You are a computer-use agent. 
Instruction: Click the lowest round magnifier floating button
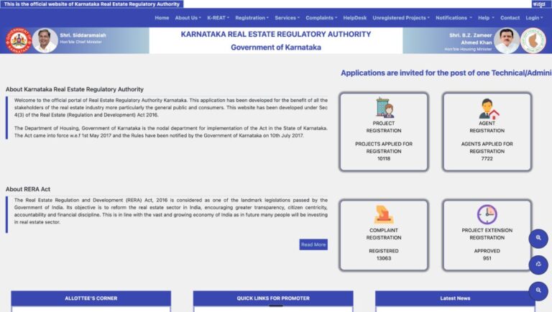538,291
